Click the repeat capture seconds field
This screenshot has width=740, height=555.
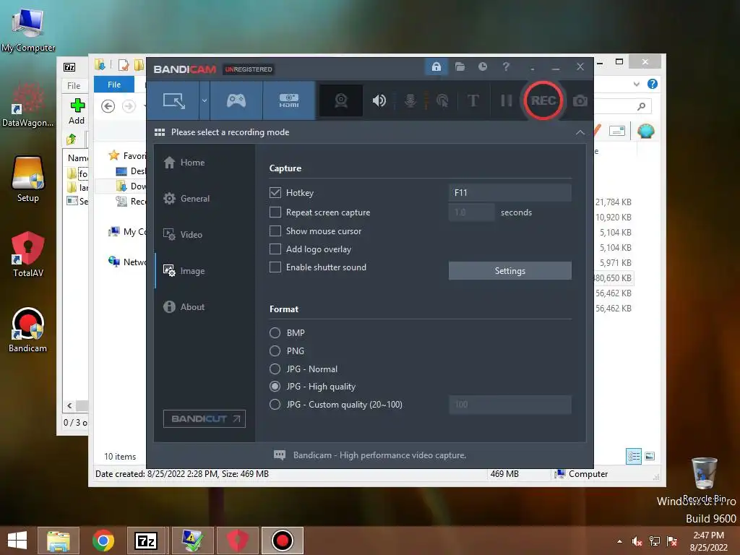[471, 212]
